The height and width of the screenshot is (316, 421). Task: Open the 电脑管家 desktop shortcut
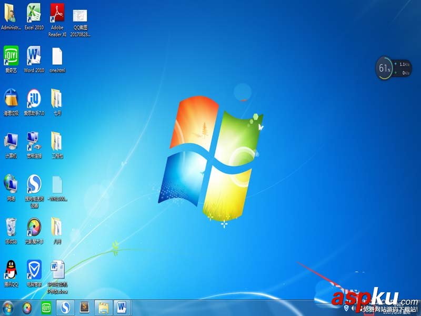34,273
